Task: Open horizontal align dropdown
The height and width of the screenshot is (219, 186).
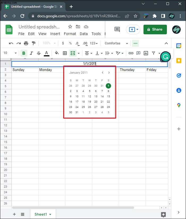Action: click(88, 53)
